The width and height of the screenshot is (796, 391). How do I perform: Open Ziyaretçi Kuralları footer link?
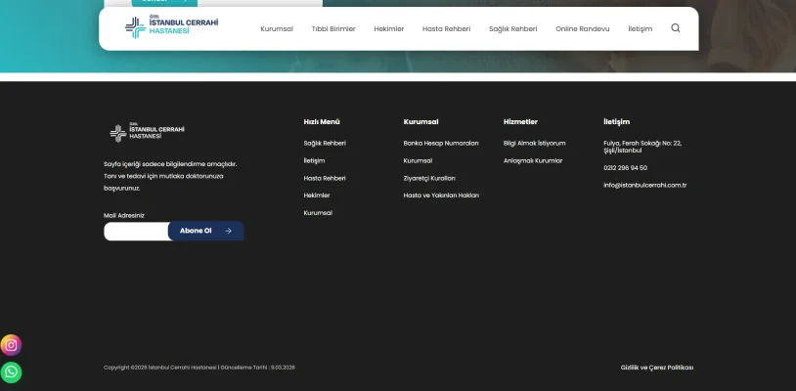click(x=429, y=178)
